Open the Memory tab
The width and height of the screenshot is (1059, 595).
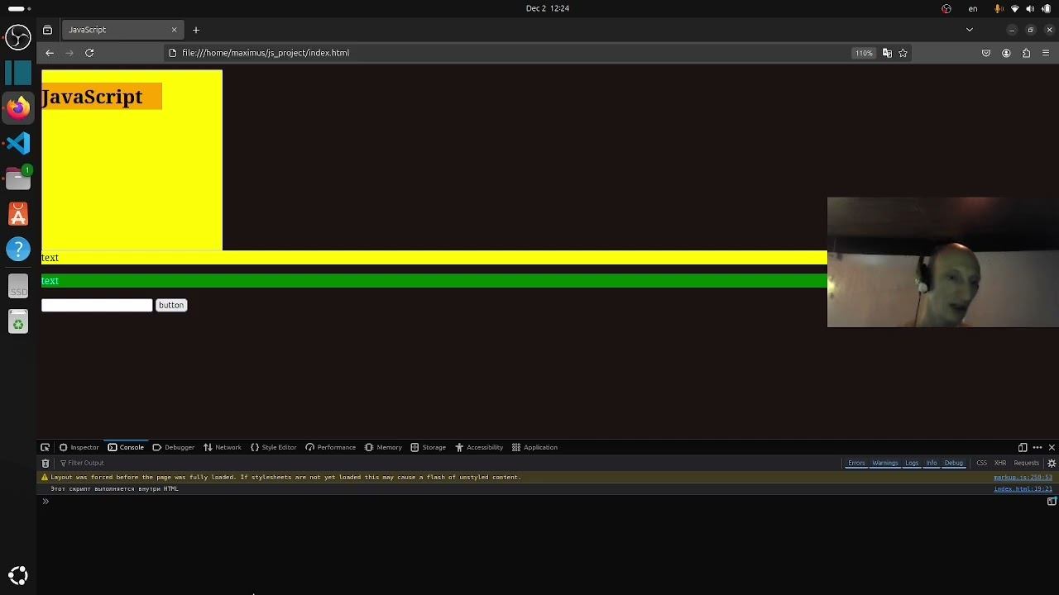(383, 447)
